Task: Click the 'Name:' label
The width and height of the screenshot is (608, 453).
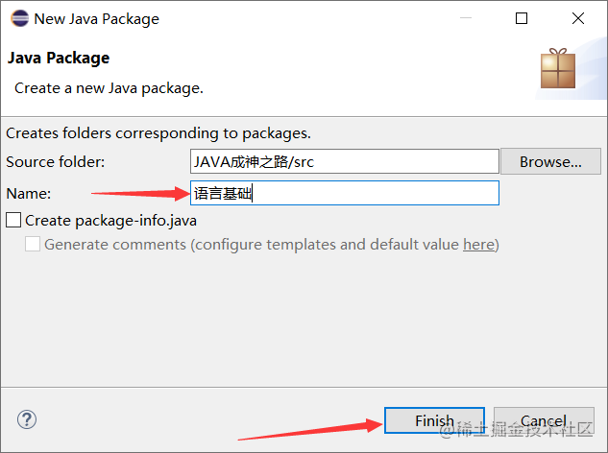Action: click(x=29, y=193)
